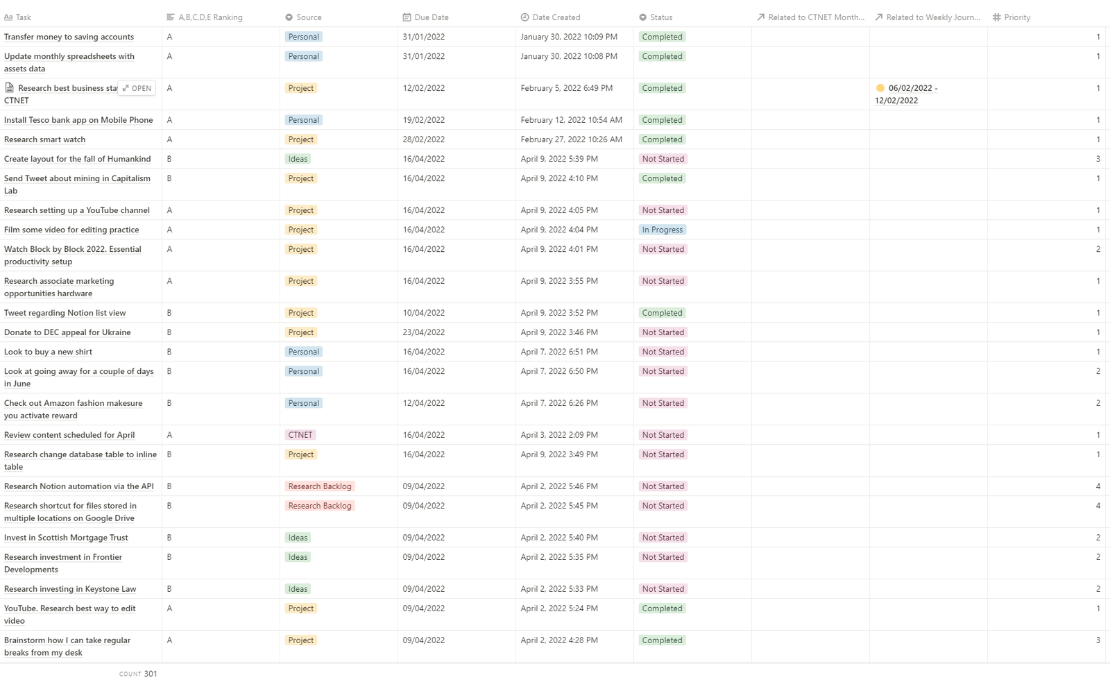The height and width of the screenshot is (682, 1110).
Task: Click the Related to CTNET Month relation arrow icon
Action: [760, 17]
